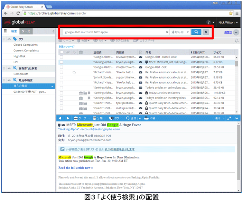This screenshot has height=201, width=242.
Task: Check the Google Alert - SEC row
Action: point(62,67)
